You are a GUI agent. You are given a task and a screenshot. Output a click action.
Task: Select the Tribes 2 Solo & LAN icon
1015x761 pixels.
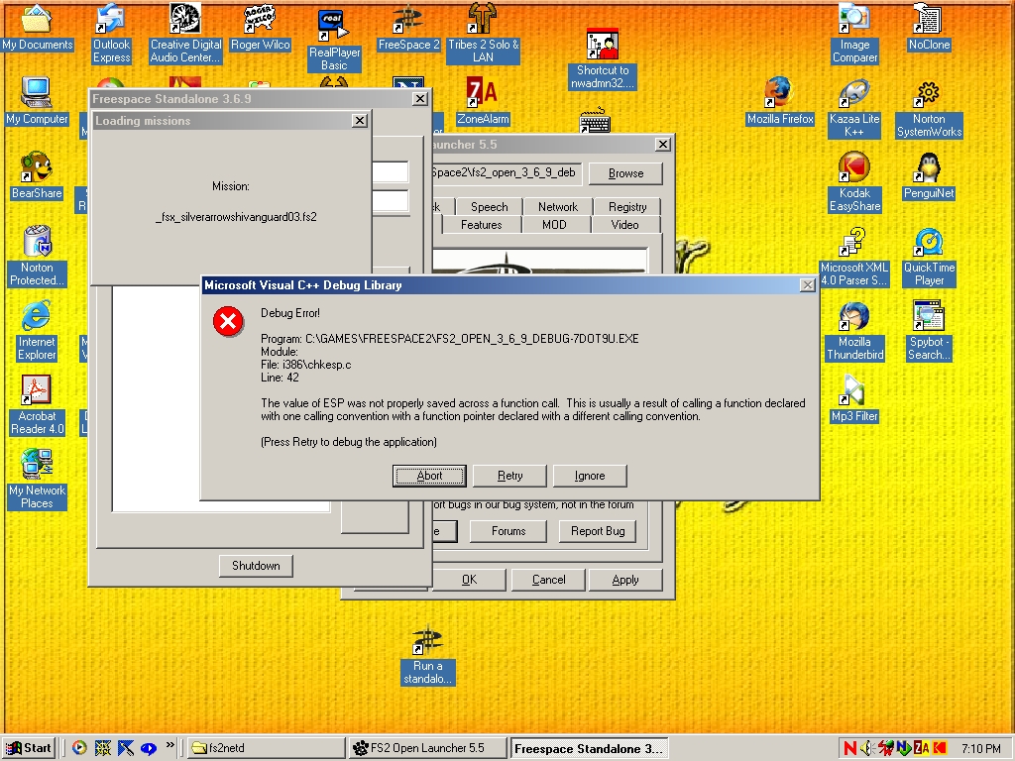point(483,33)
